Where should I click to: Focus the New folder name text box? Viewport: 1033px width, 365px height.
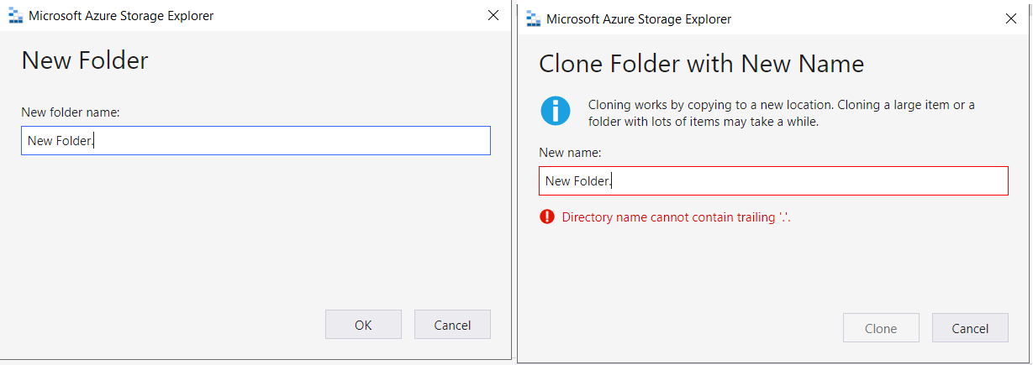coord(256,141)
